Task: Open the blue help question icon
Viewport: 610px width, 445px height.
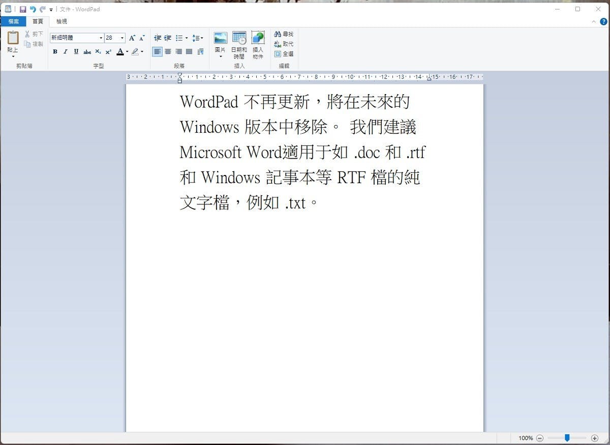Action: coord(603,21)
